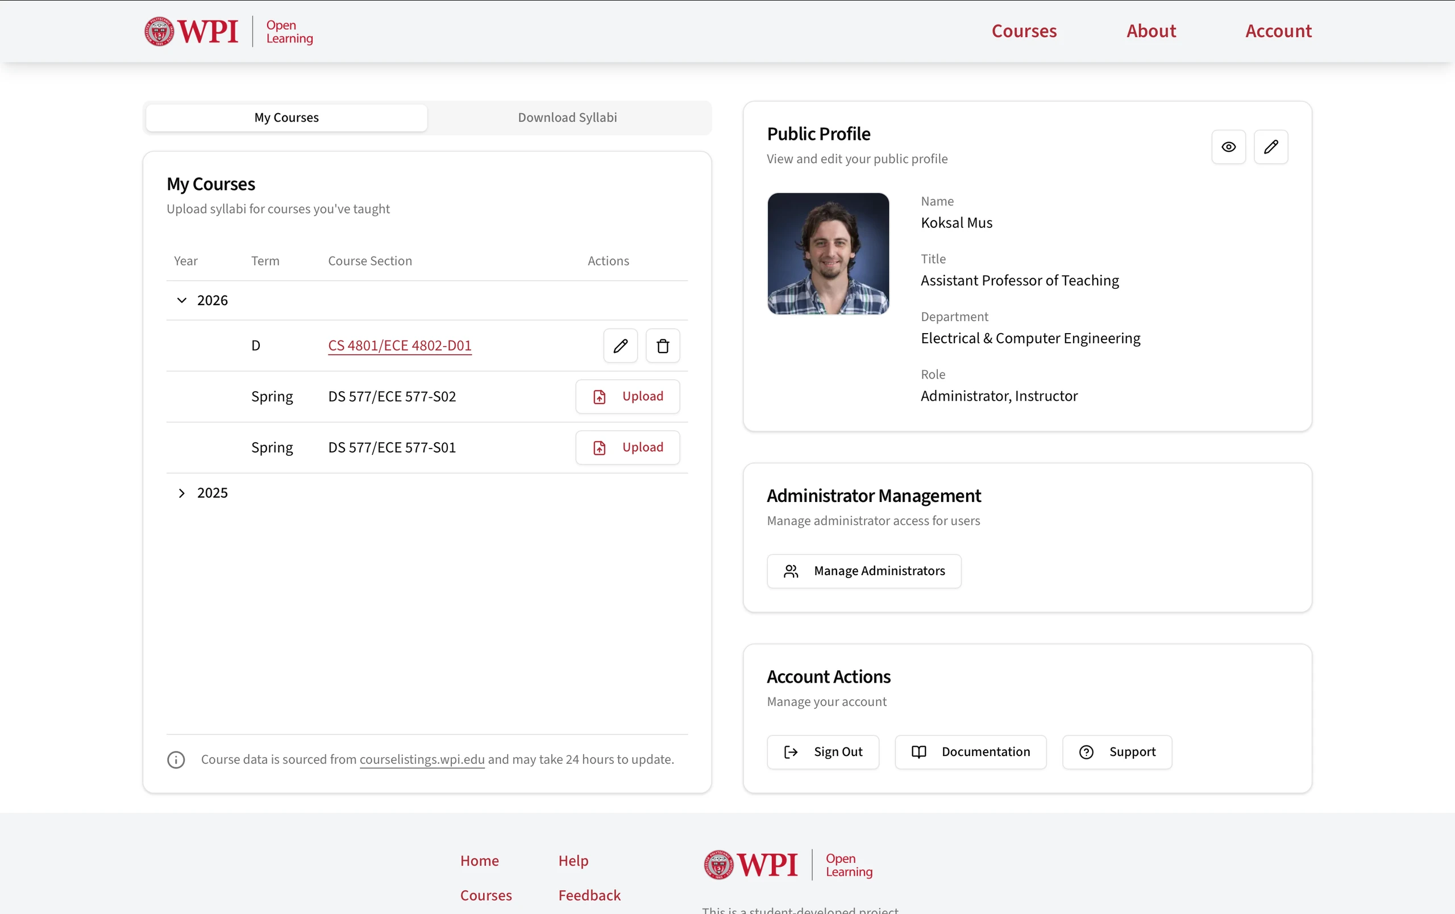Expand the 2025 course list
Screen dimensions: 1455x914
point(182,493)
